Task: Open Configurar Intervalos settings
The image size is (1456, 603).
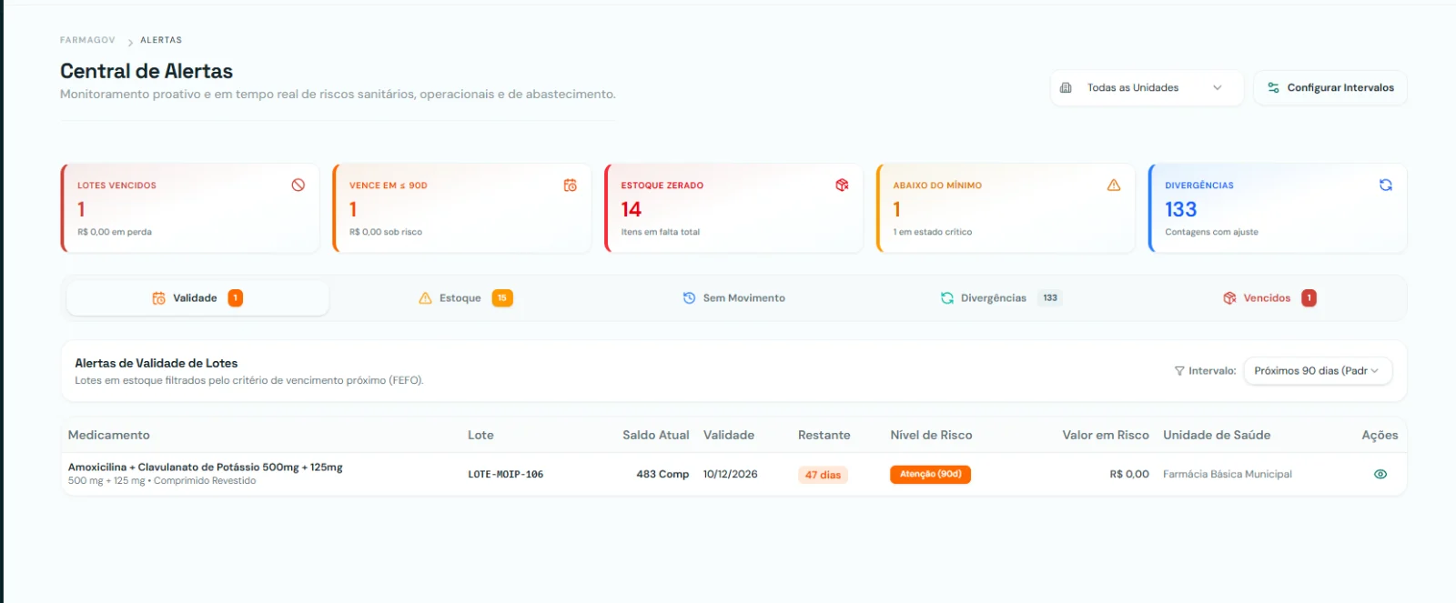Action: point(1330,88)
